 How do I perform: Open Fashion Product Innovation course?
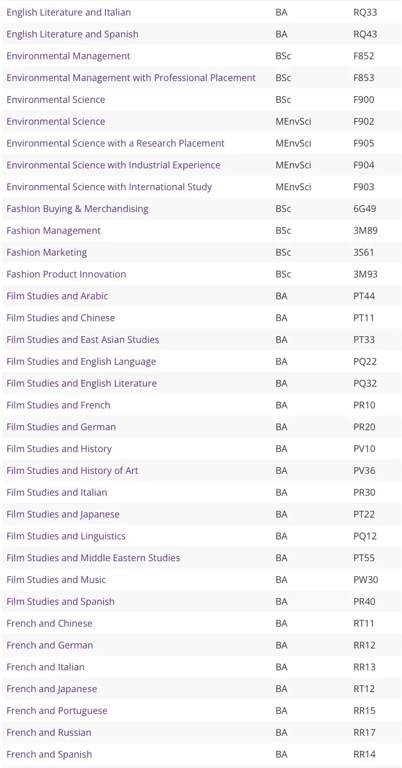click(x=66, y=274)
